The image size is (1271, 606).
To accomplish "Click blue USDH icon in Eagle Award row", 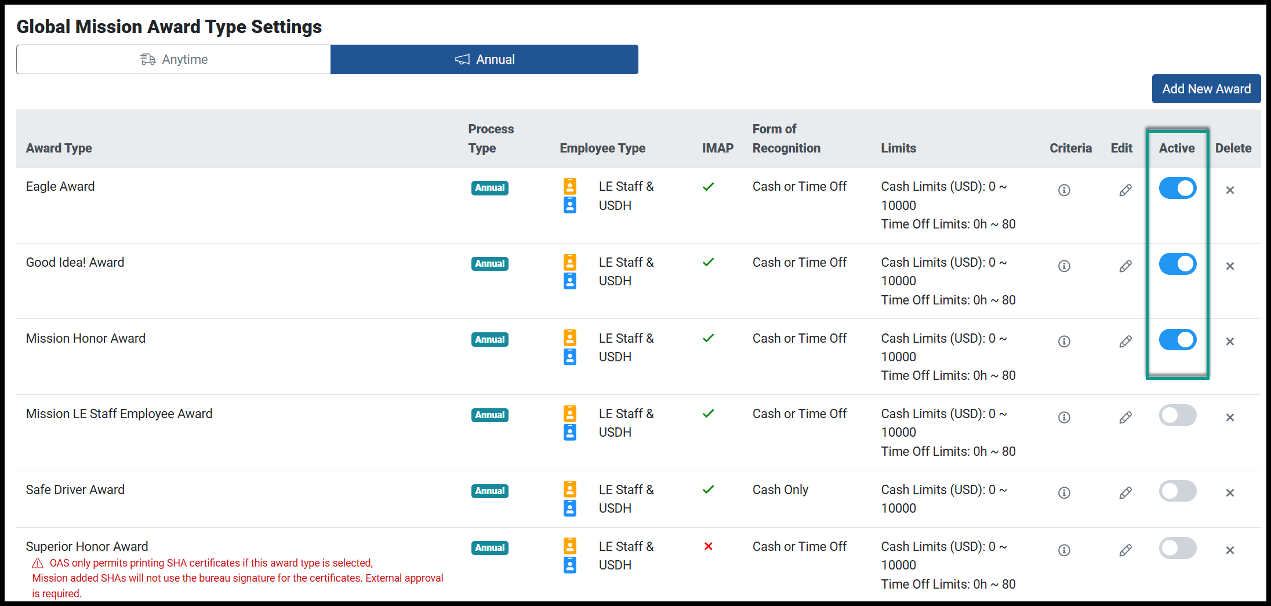I will point(570,205).
